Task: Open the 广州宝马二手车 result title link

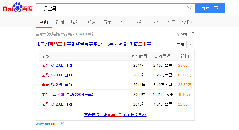Action: pos(93,44)
